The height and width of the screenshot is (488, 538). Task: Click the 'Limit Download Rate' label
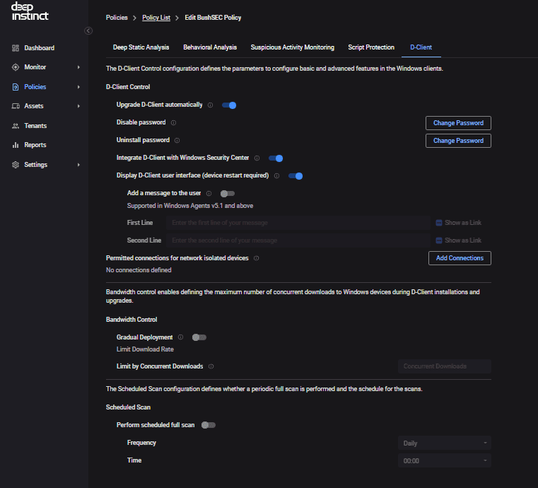point(145,349)
